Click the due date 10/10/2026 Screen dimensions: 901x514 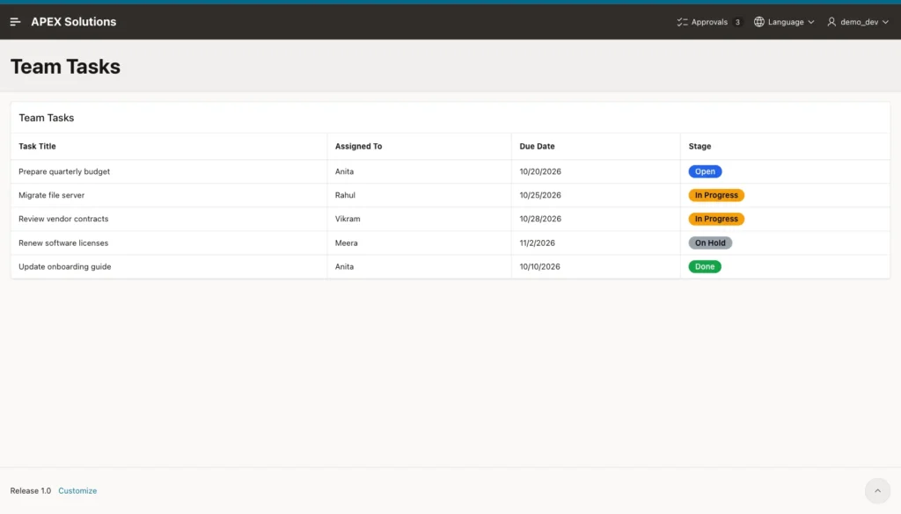(x=539, y=266)
